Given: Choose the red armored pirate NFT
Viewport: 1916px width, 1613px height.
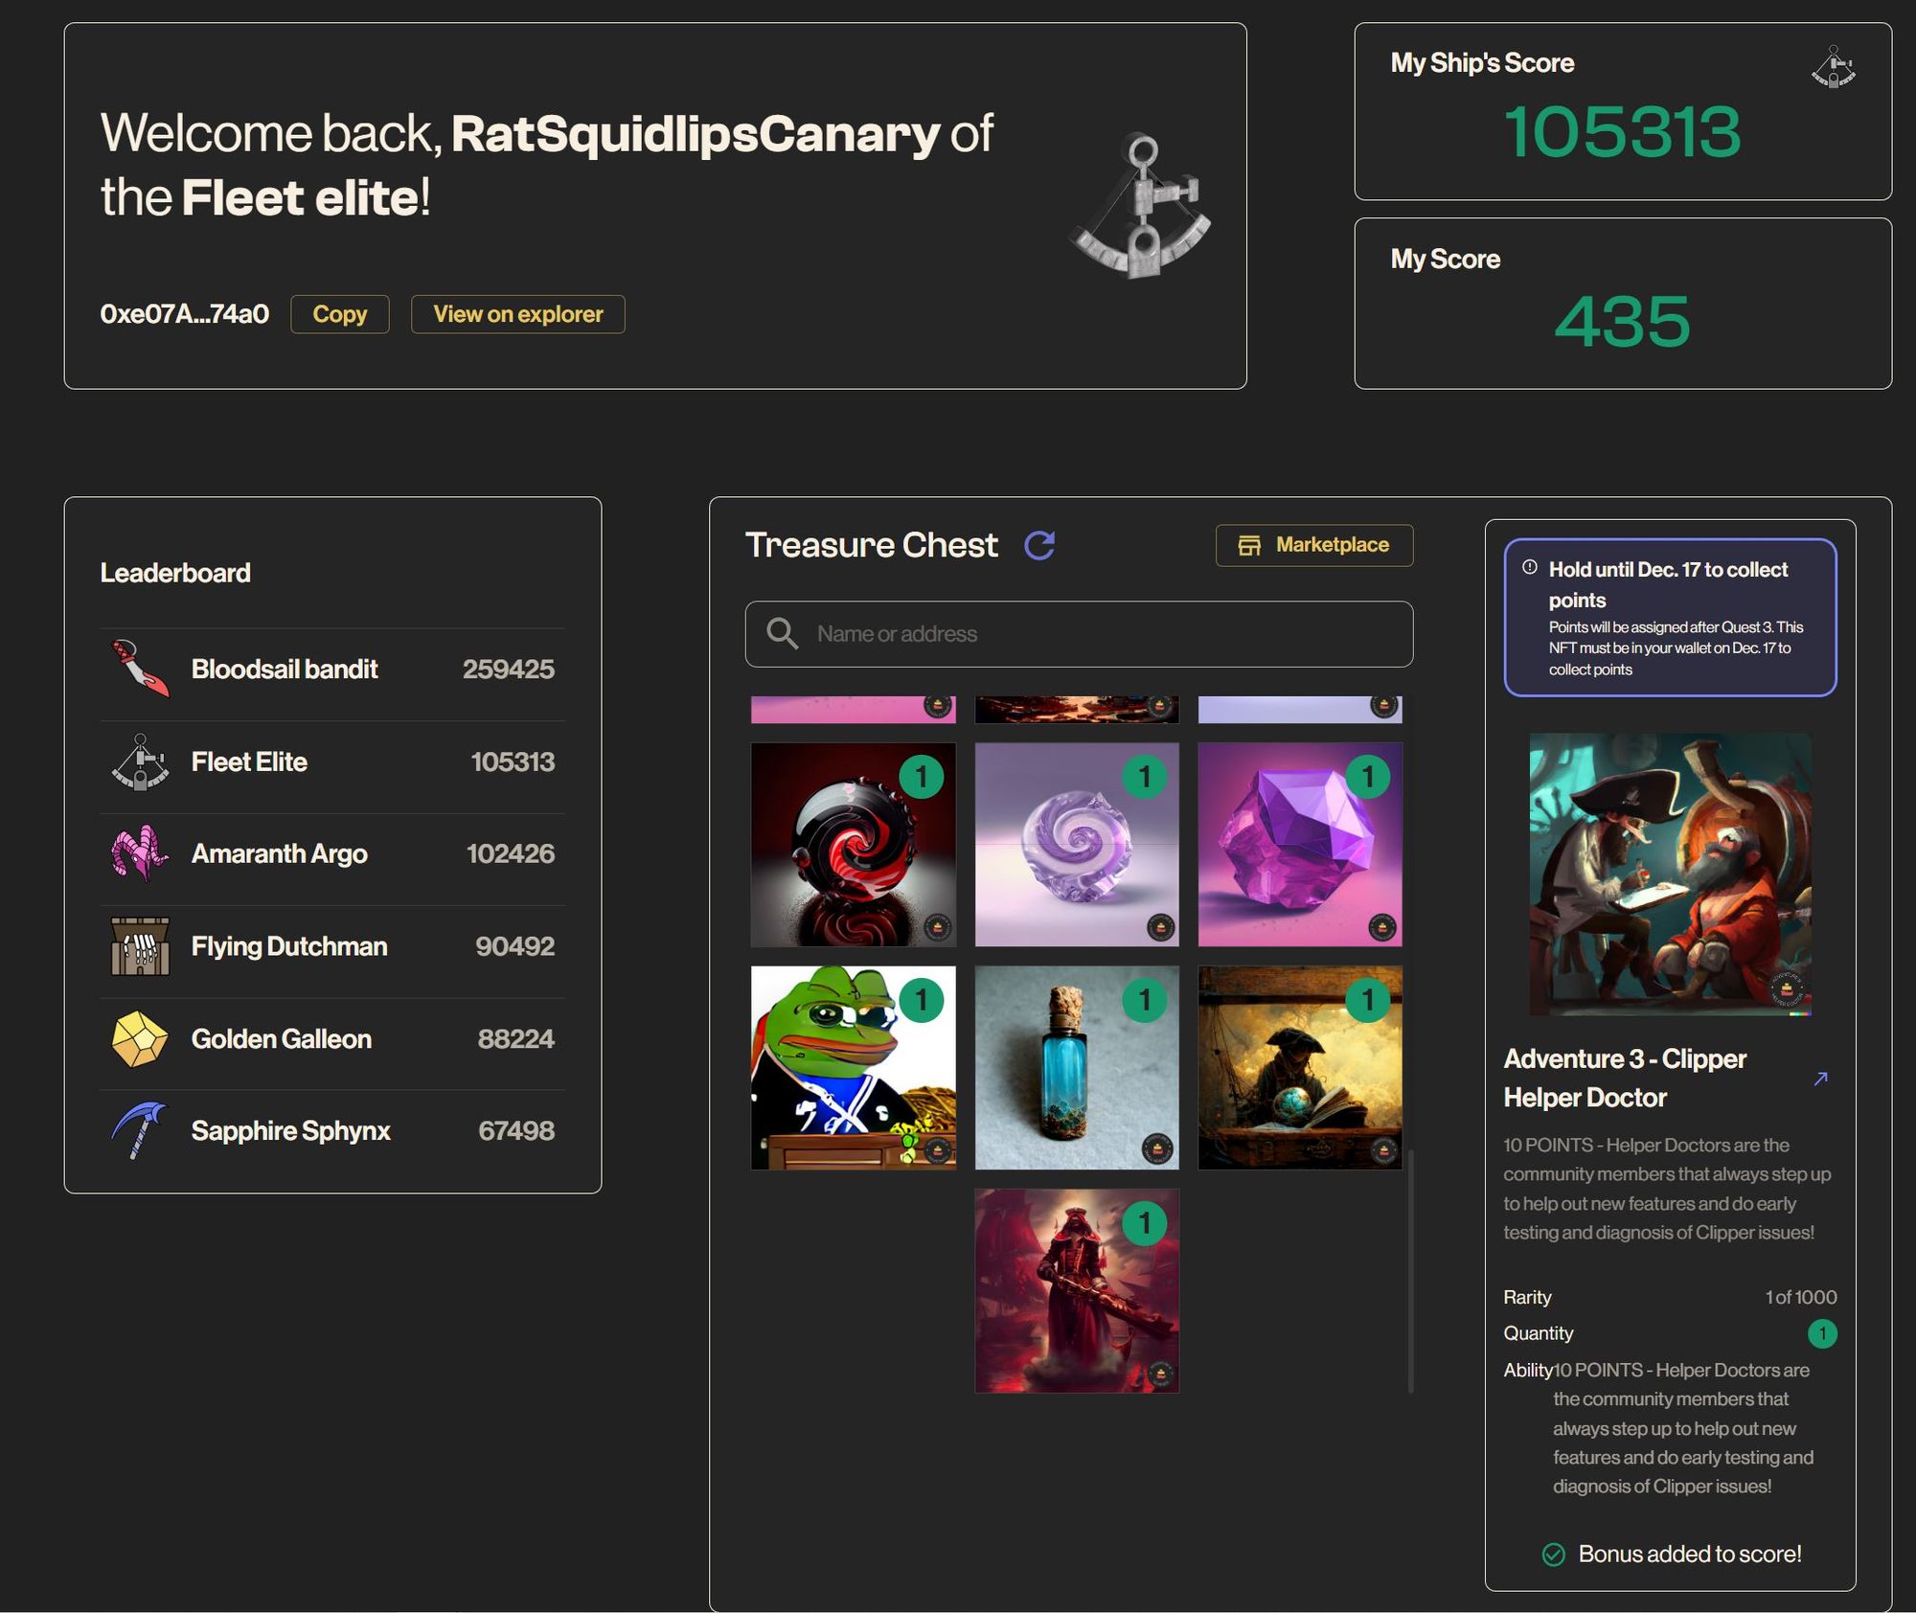Looking at the screenshot, I should (x=1076, y=1290).
